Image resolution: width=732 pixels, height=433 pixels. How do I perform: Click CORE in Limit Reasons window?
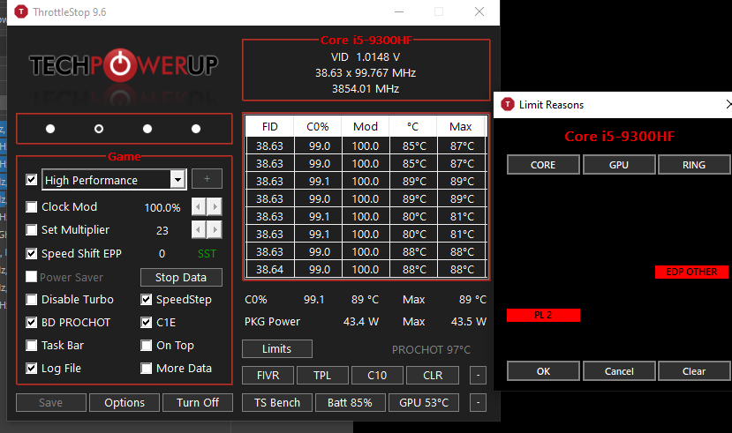pyautogui.click(x=543, y=165)
